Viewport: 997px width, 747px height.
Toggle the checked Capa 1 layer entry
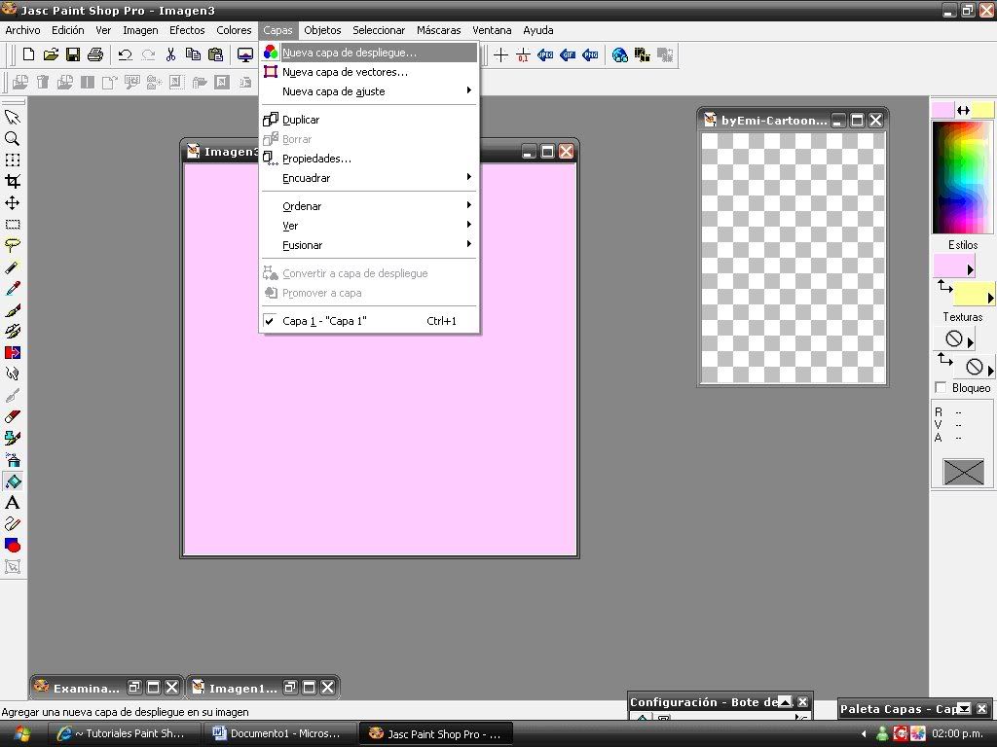324,321
